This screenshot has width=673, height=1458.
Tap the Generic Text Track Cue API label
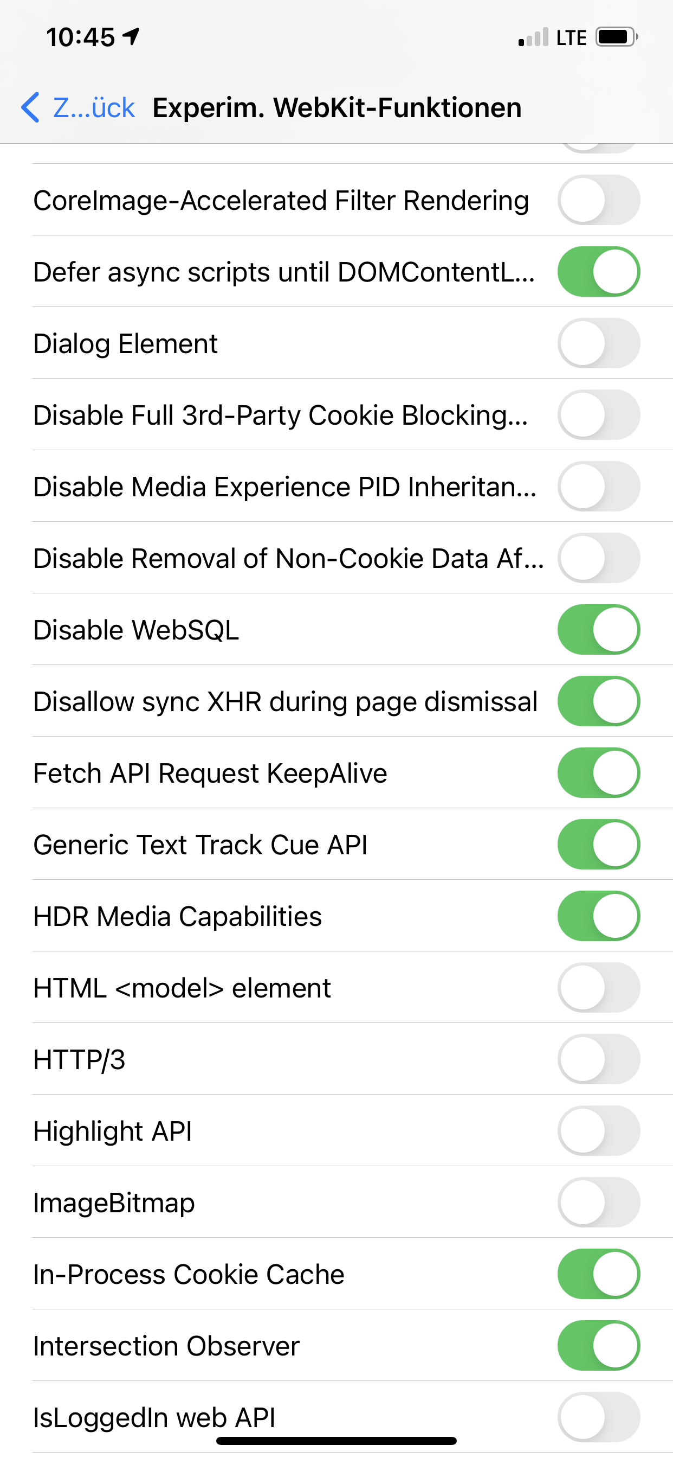click(200, 845)
